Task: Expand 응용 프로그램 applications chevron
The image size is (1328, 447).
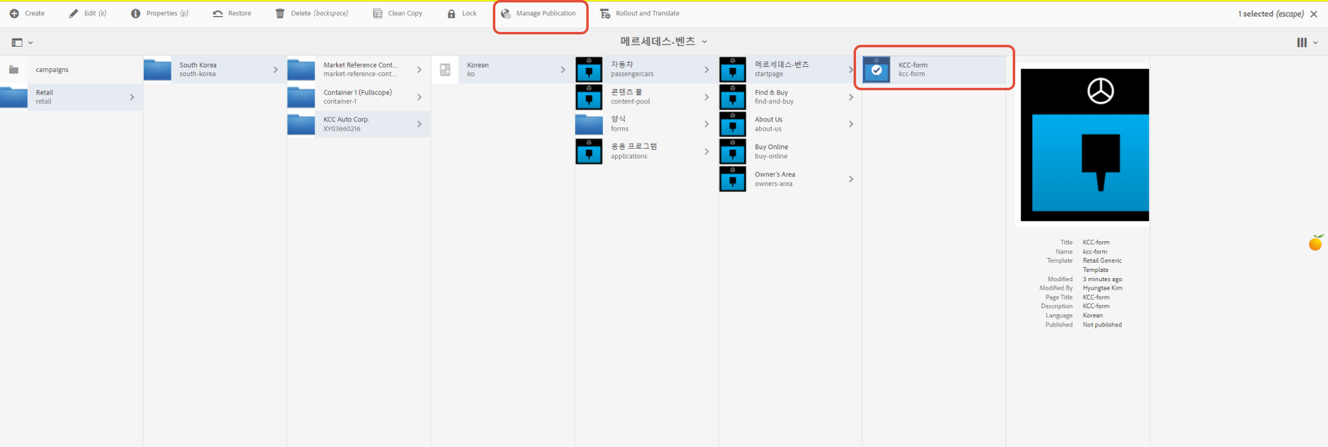Action: click(x=707, y=152)
